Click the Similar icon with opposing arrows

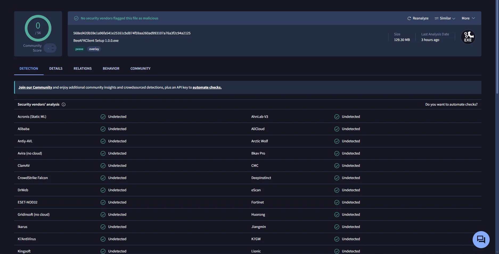436,18
